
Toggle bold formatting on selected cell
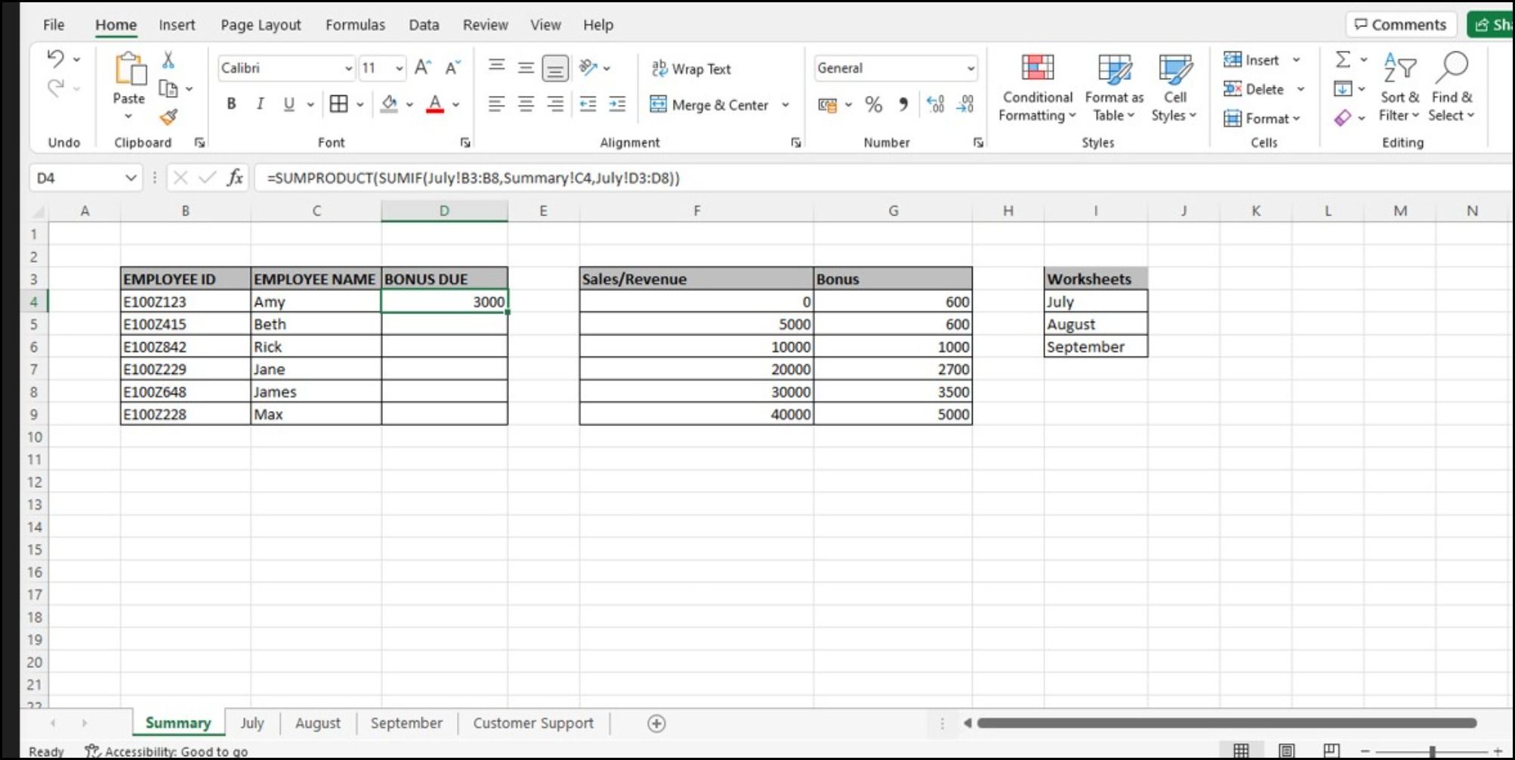click(x=231, y=104)
